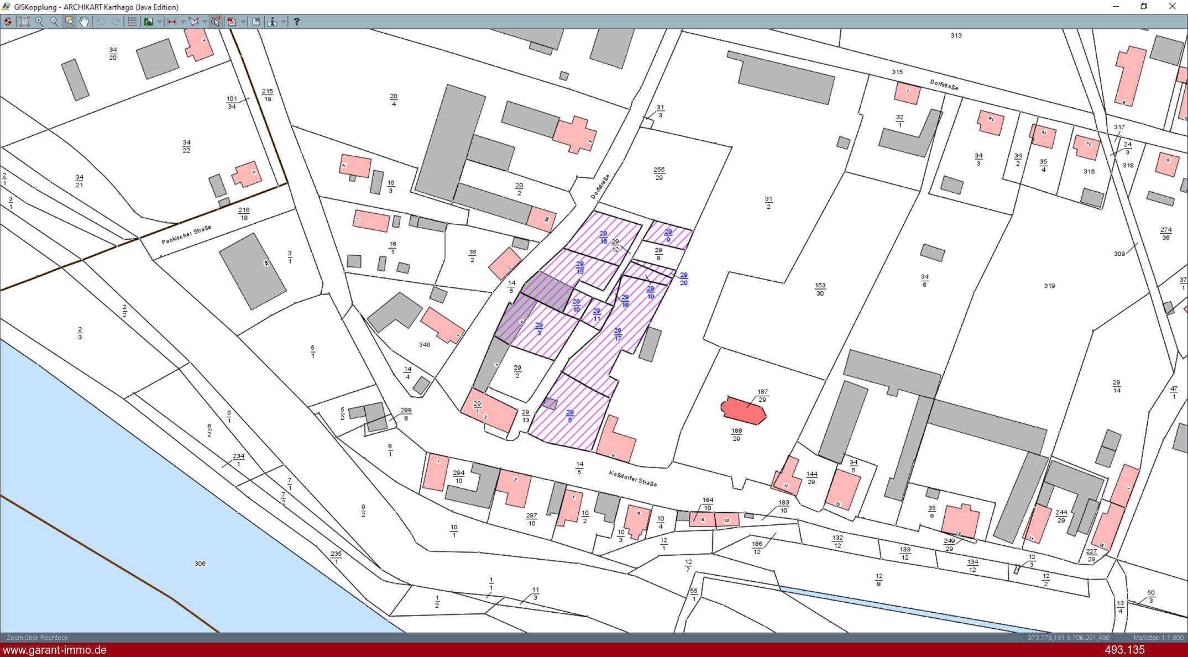Activate the pan hand tool
This screenshot has height=657, width=1188.
pos(84,22)
